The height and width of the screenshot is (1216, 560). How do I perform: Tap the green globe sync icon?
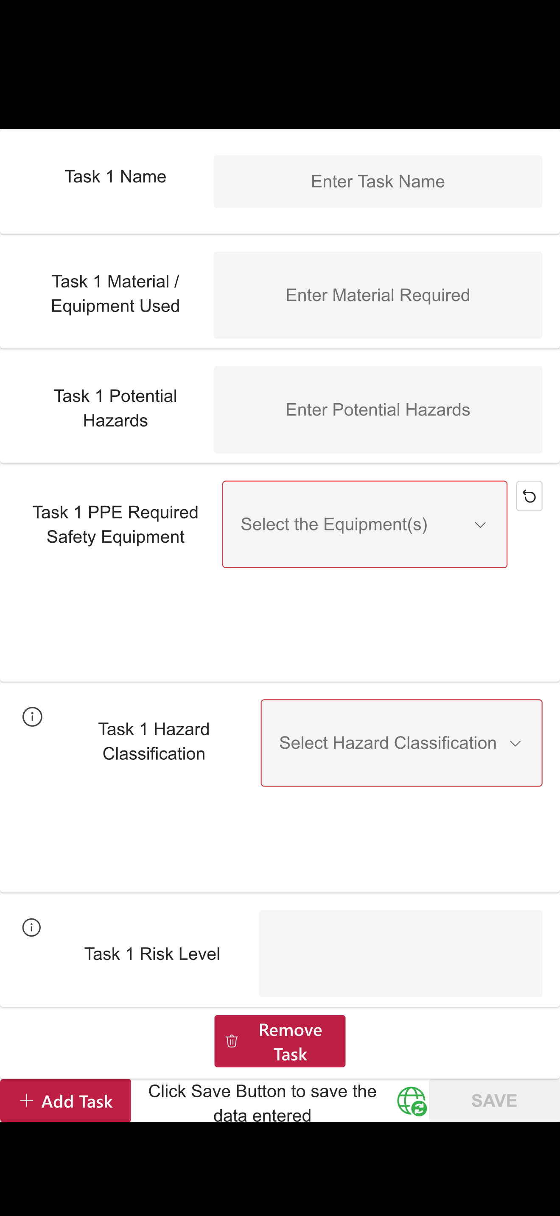click(x=412, y=1101)
